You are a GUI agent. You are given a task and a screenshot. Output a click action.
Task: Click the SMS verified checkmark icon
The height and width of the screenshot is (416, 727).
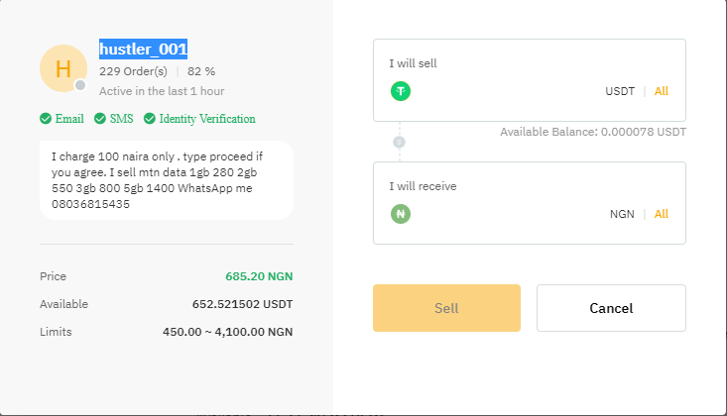[100, 119]
